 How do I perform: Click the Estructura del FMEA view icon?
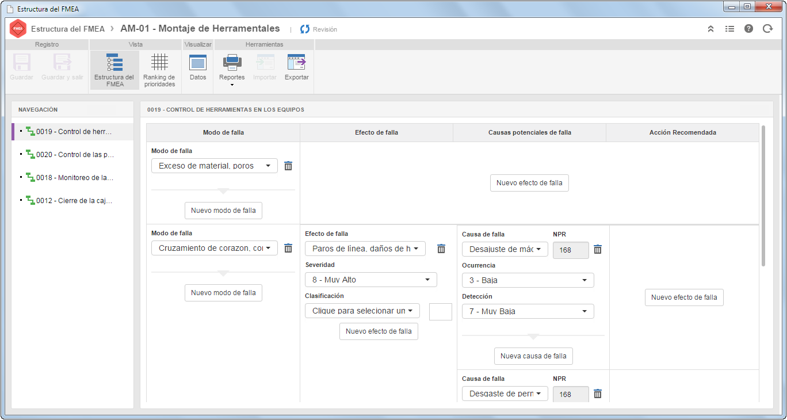114,62
